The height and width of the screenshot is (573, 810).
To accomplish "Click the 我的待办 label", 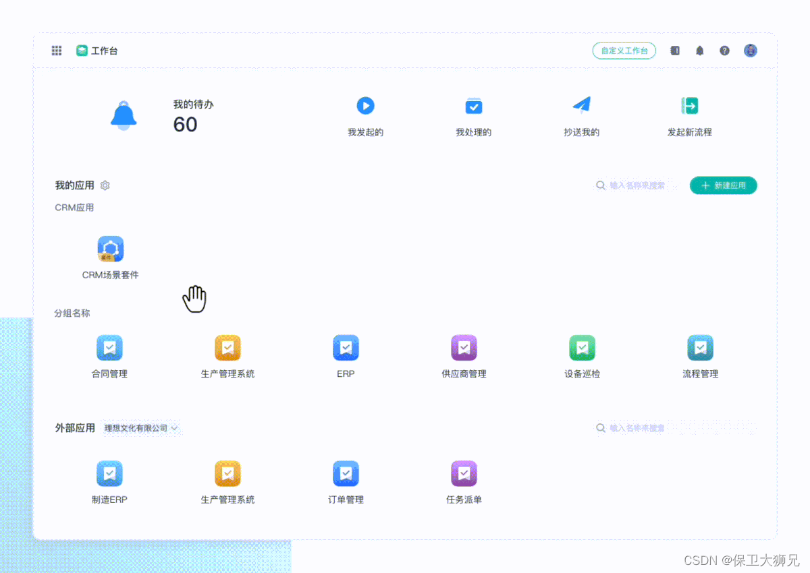I will coord(193,104).
